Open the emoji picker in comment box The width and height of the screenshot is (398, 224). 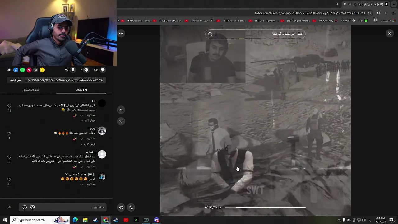(x=25, y=207)
